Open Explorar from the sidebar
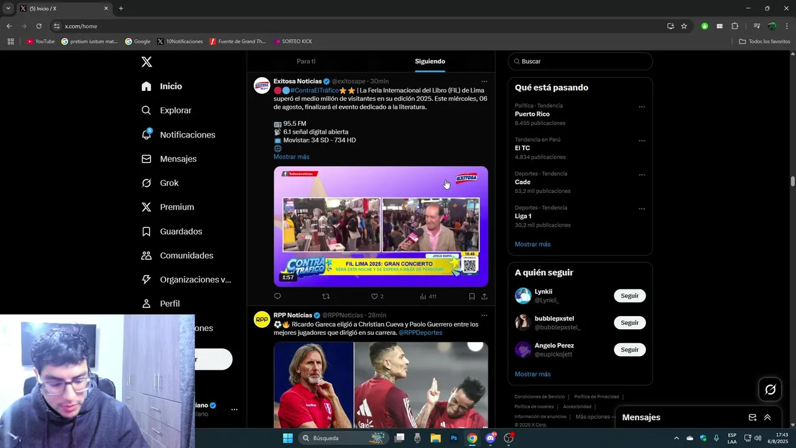Image resolution: width=796 pixels, height=448 pixels. tap(166, 110)
